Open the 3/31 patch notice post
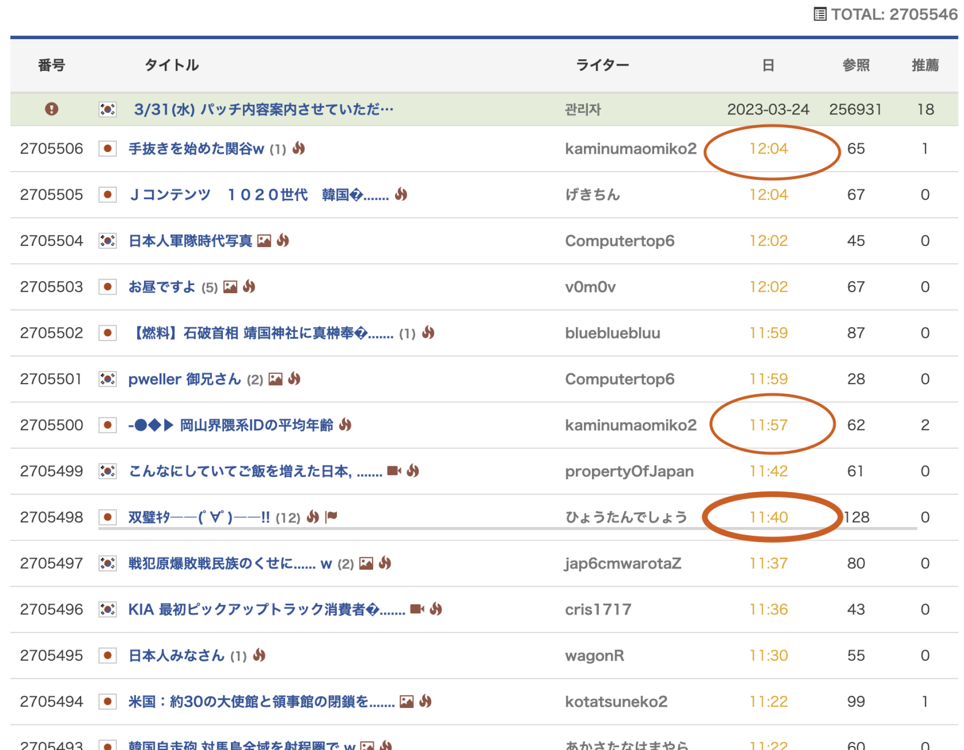964x750 pixels. pos(263,109)
